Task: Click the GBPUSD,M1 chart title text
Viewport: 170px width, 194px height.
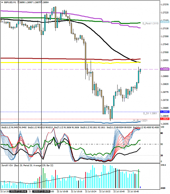Action: (x=10, y=2)
